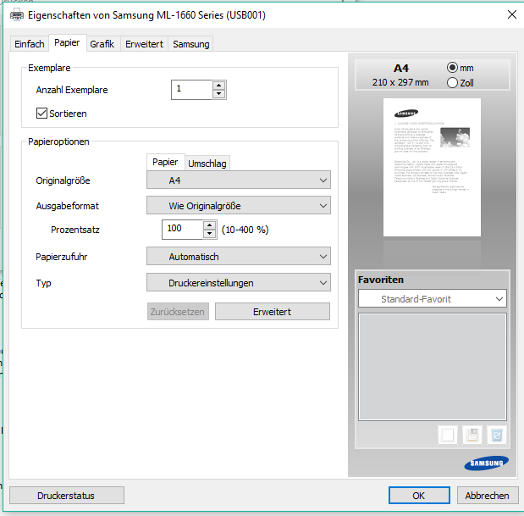Open the Typ dropdown showing Druckereinstellungen
The width and height of the screenshot is (524, 516).
click(x=239, y=283)
